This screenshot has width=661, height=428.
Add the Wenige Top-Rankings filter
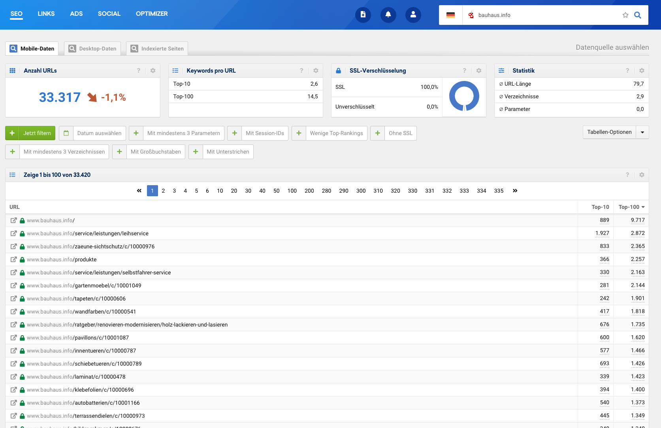(330, 133)
